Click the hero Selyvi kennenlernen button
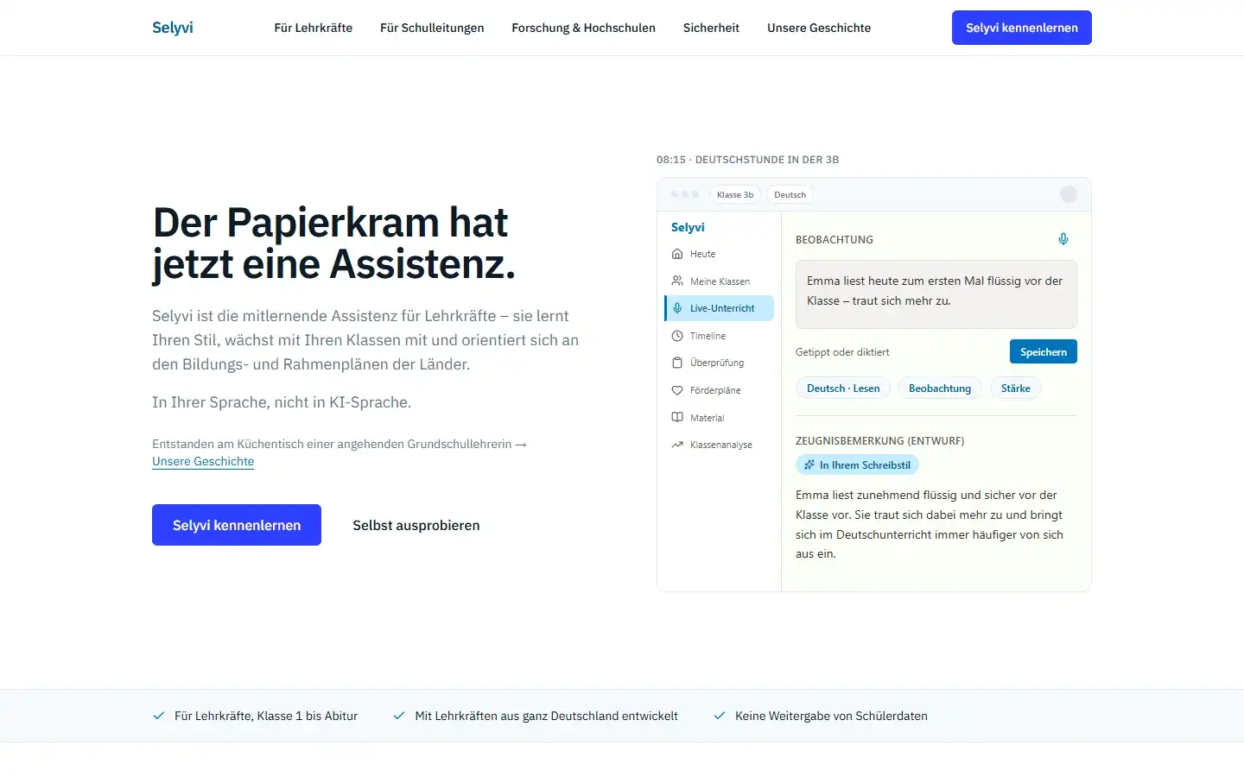This screenshot has height=777, width=1244. 237,525
